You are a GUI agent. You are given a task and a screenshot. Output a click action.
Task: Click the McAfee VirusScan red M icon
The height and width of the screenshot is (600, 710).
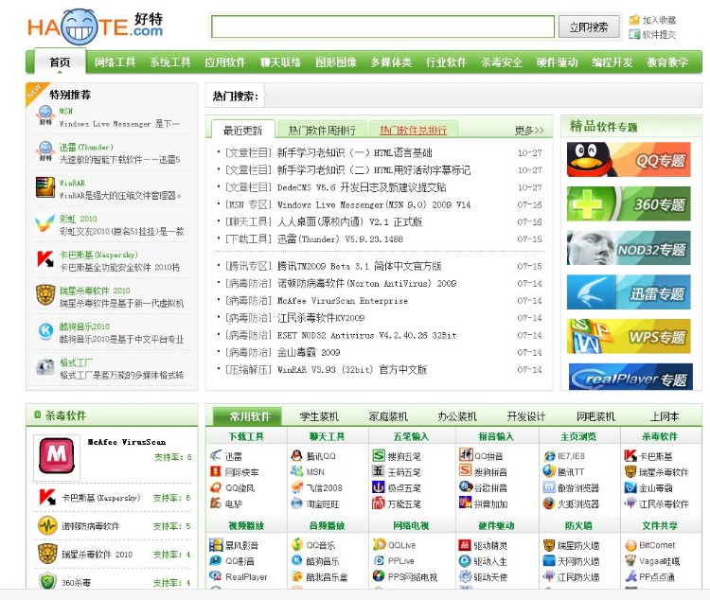(57, 455)
